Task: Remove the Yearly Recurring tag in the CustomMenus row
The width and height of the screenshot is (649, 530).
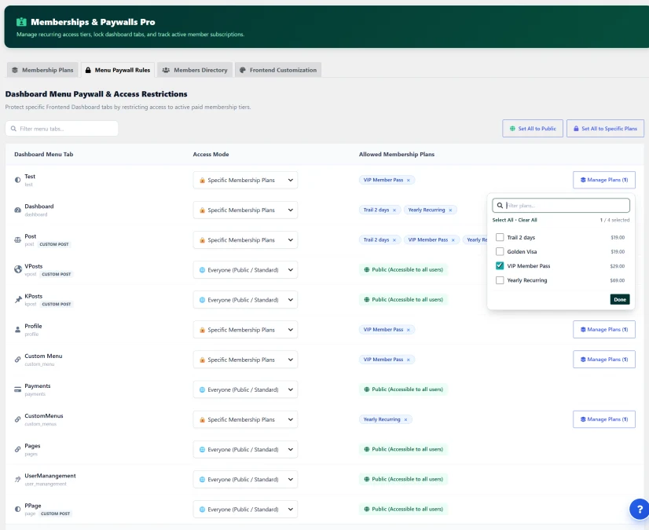Action: click(405, 419)
